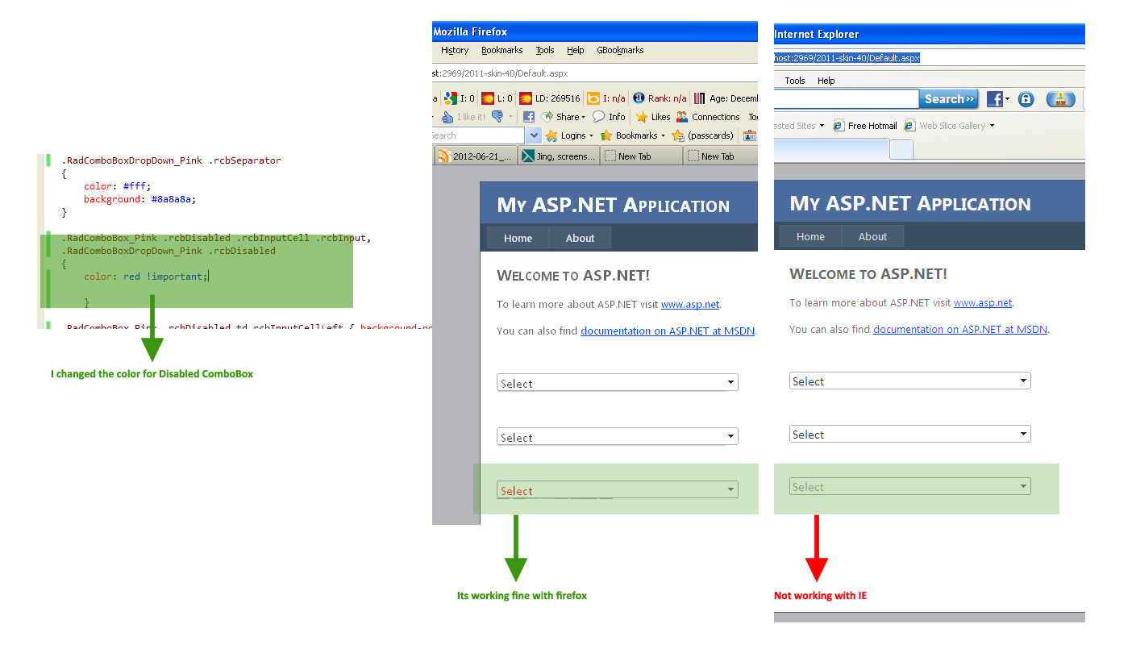Click the Alexa Rank icon in Firefox
The image size is (1132, 645).
click(639, 98)
